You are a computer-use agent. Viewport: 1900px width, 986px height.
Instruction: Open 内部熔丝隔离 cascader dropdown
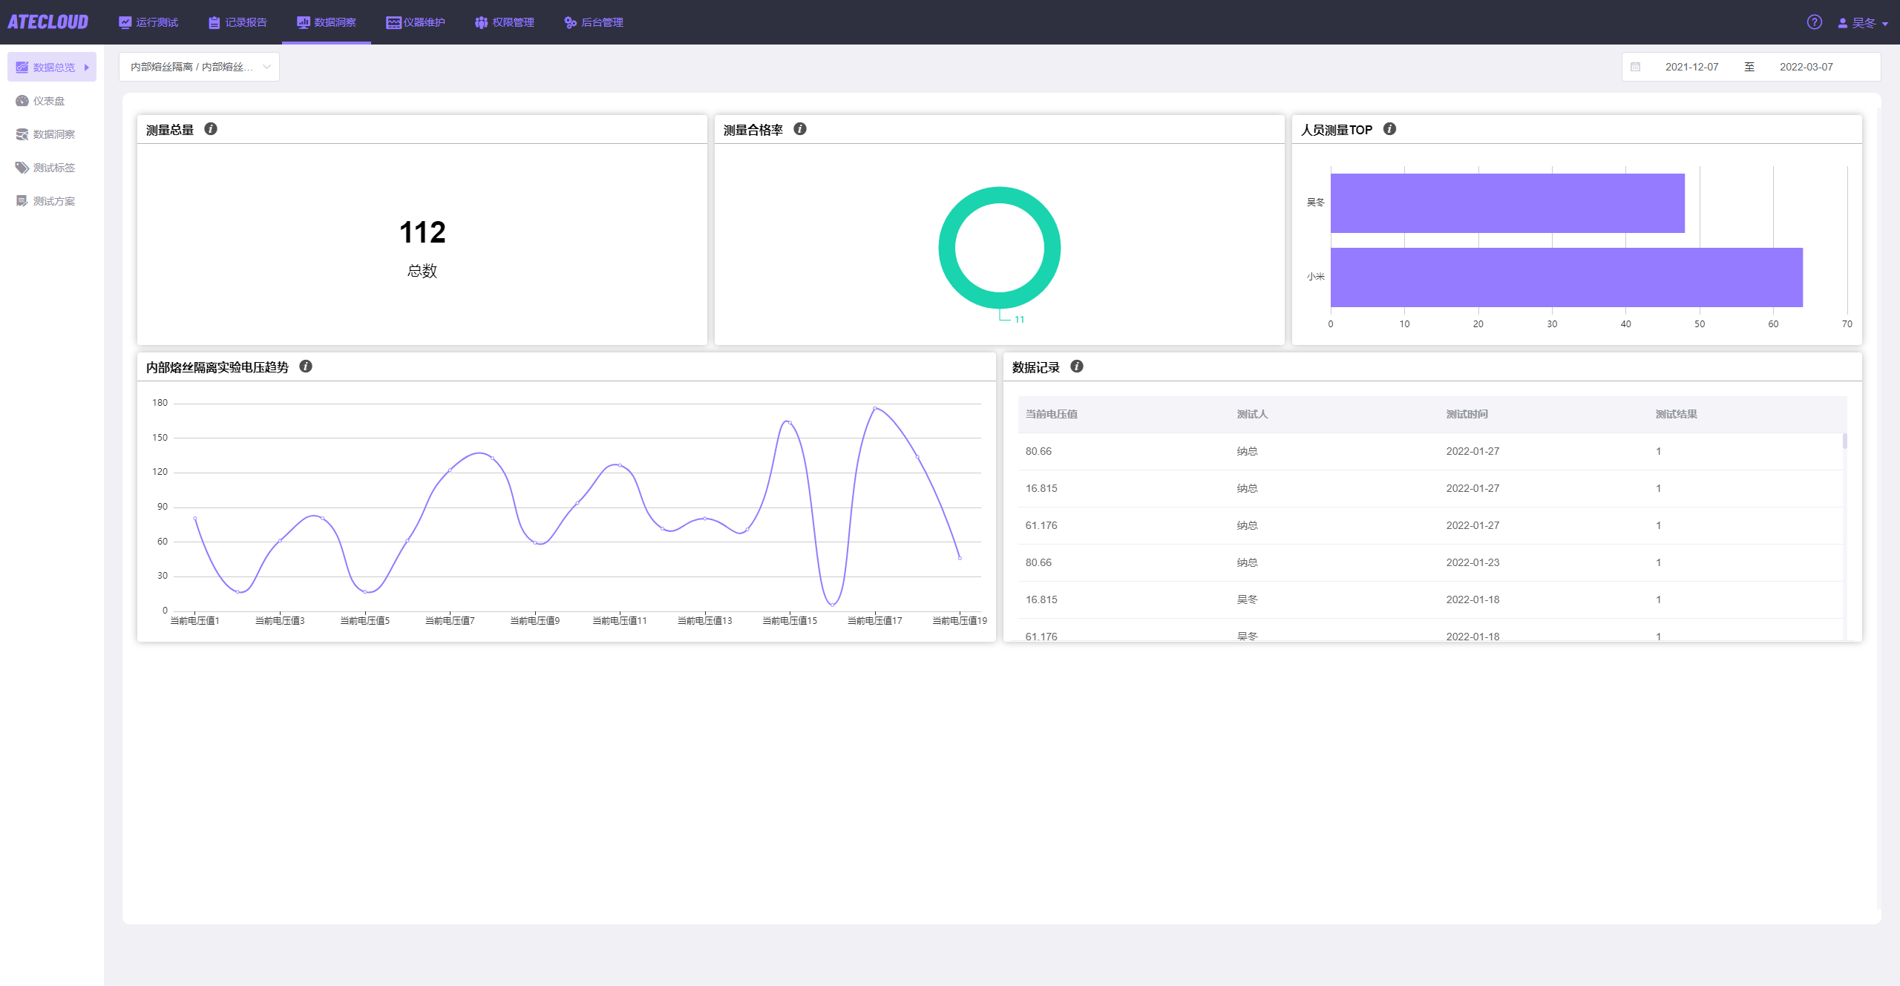[199, 67]
